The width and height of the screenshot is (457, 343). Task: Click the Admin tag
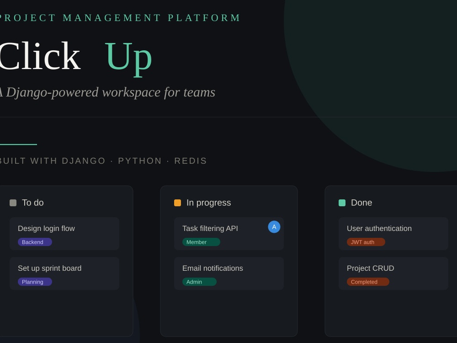coord(199,282)
